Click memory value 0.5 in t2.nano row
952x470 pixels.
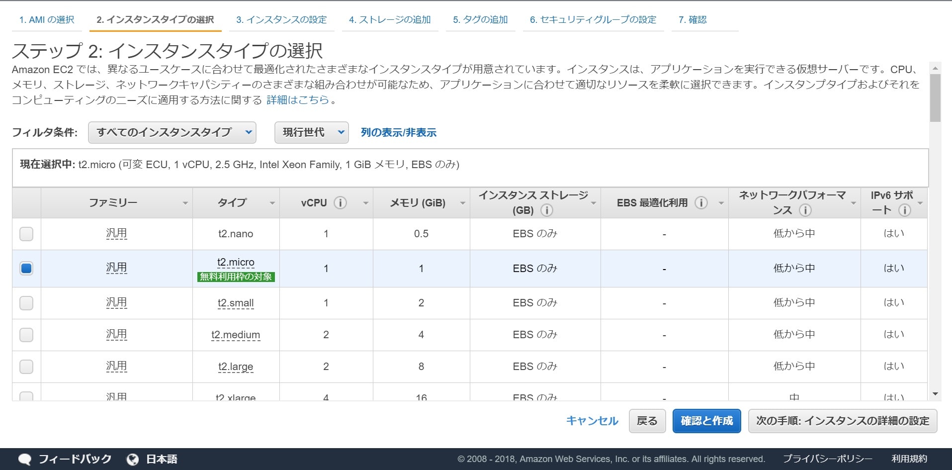pyautogui.click(x=421, y=234)
